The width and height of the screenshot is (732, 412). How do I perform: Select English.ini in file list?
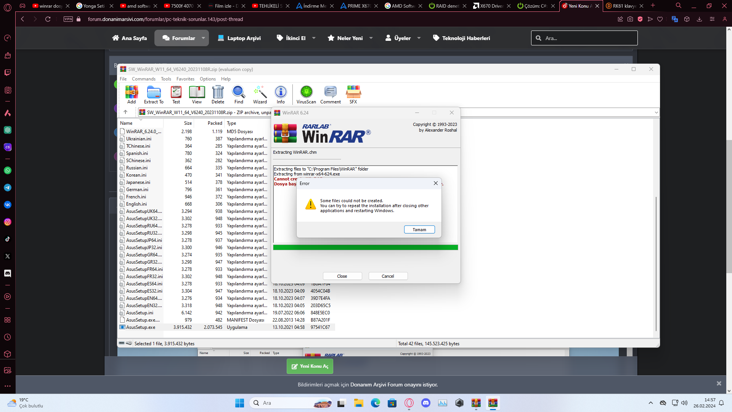[x=136, y=204]
